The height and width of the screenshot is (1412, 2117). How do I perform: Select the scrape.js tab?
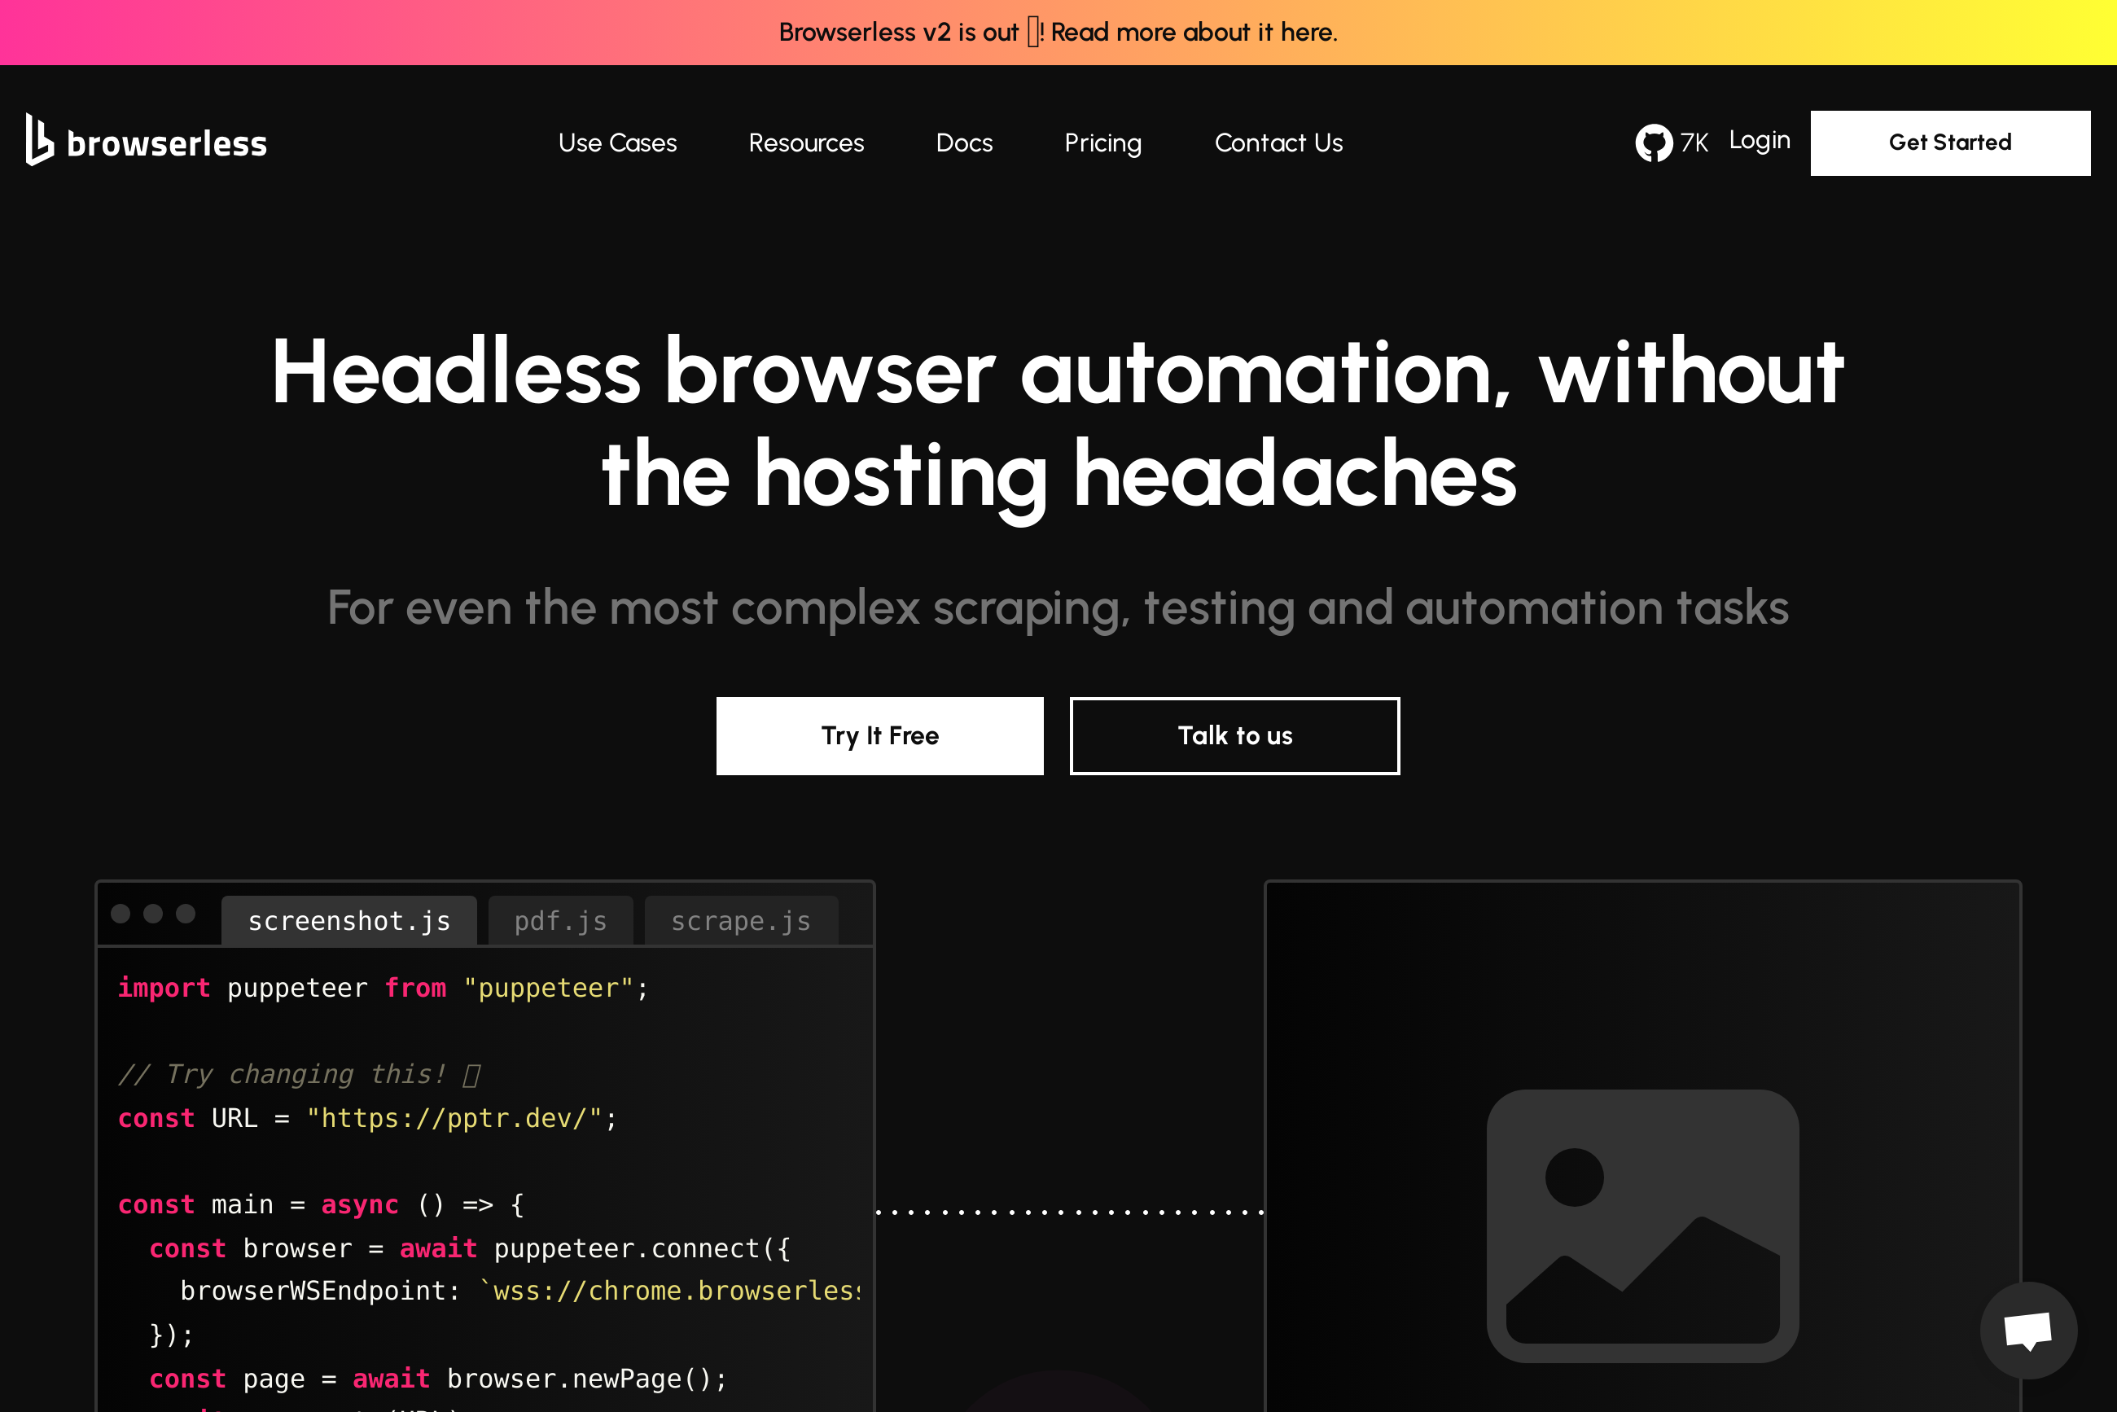click(740, 921)
